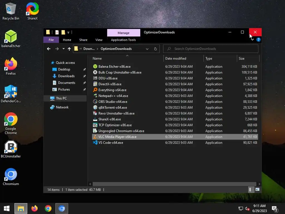
Task: Click the Everything-x64.exe magnifier icon
Action: click(x=95, y=90)
